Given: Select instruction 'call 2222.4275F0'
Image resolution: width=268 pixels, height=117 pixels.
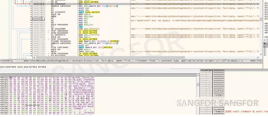Looking at the screenshot, I should pos(89,12).
